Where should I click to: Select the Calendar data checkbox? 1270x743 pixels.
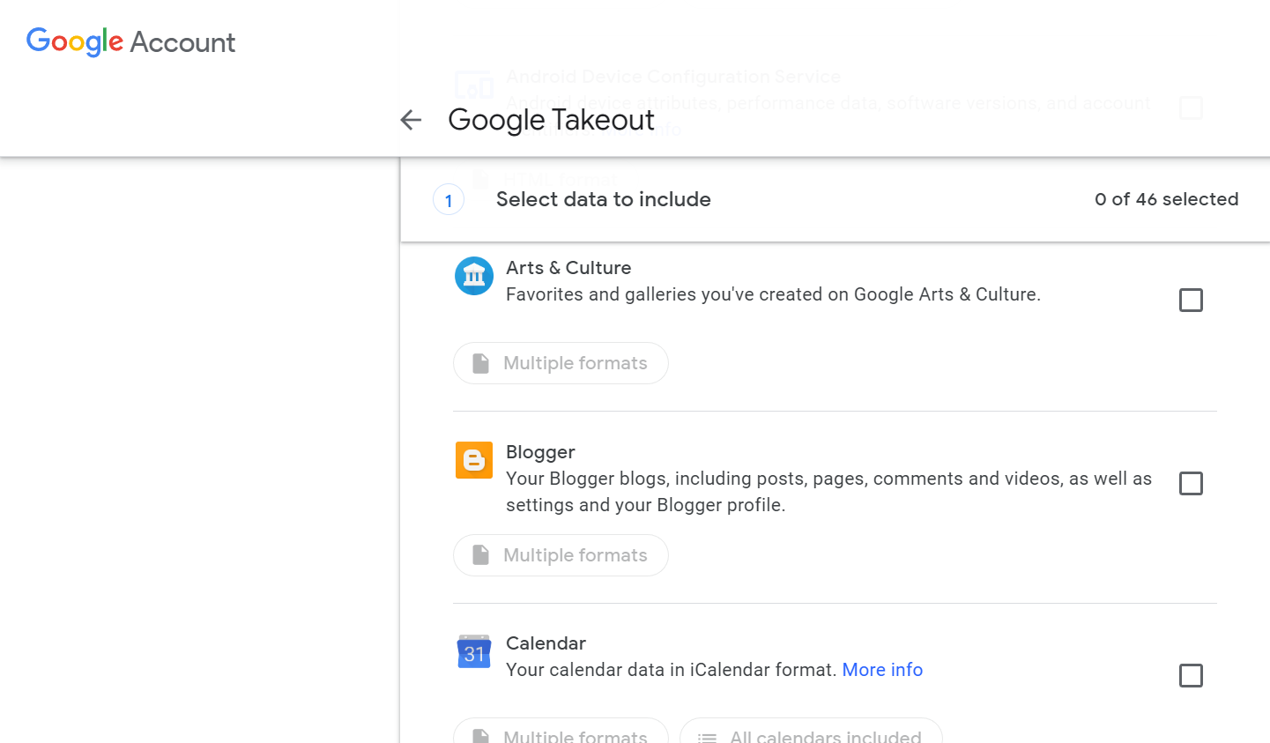coord(1191,676)
